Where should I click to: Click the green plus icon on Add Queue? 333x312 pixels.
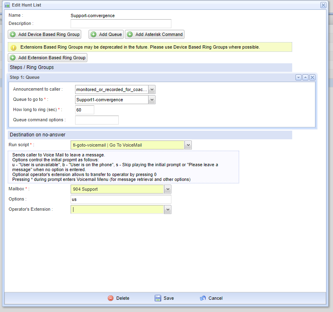coord(93,34)
